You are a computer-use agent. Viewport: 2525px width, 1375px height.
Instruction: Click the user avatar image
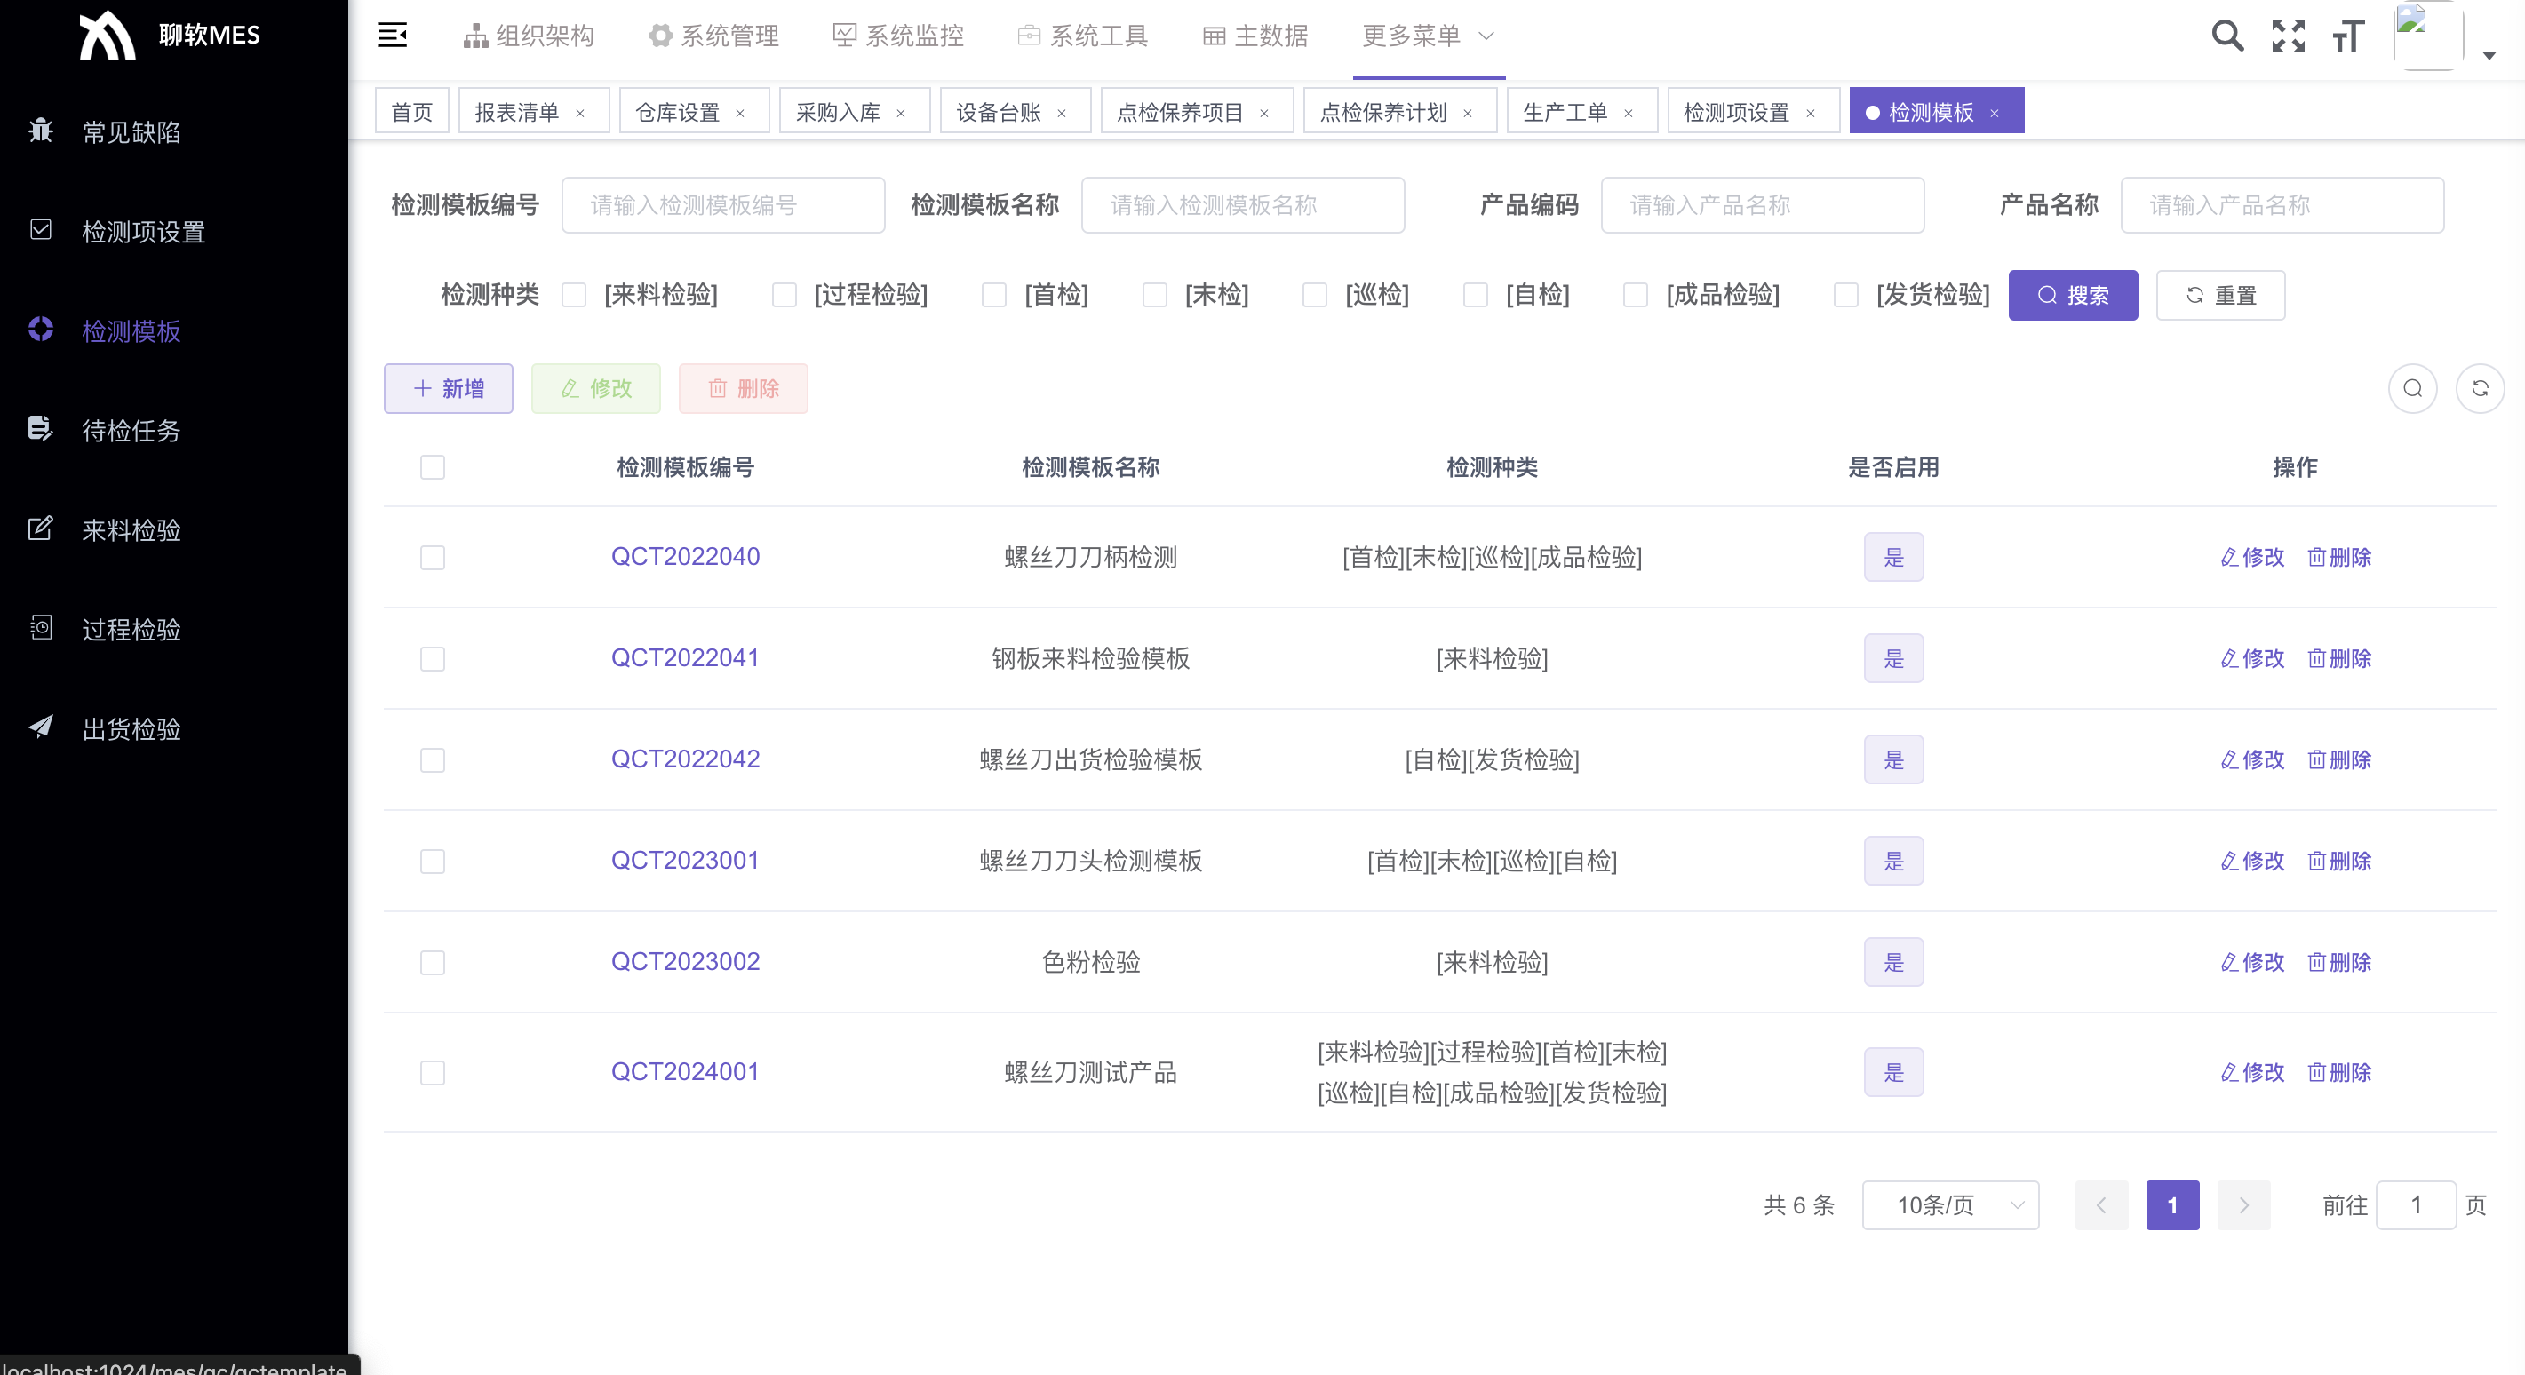(2428, 36)
